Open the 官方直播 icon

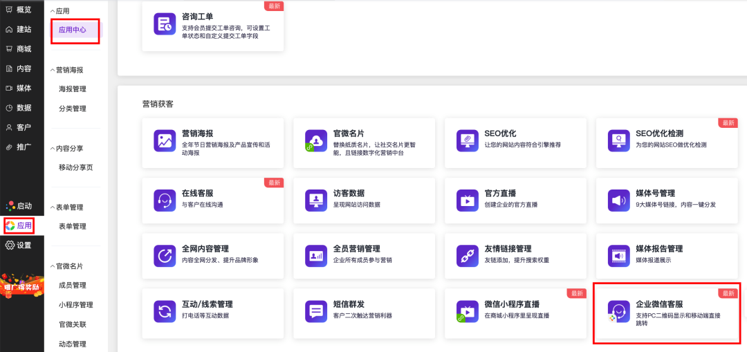point(468,201)
